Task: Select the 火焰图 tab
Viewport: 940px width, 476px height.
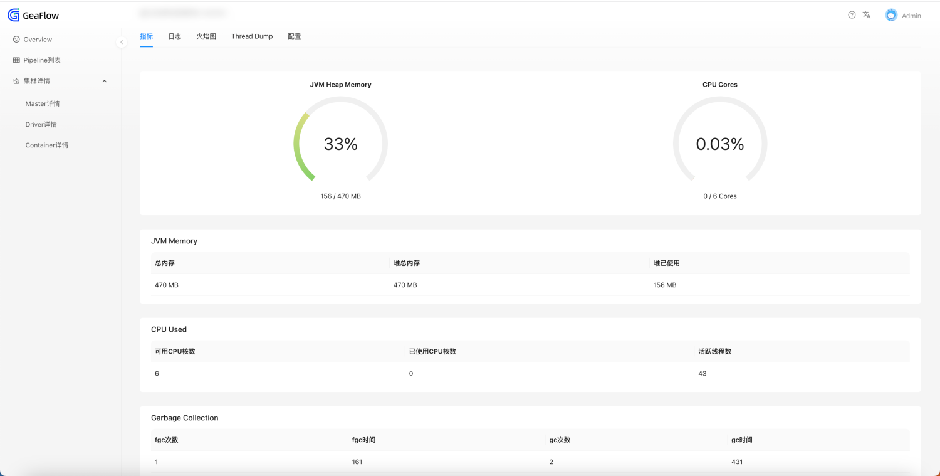Action: coord(206,36)
